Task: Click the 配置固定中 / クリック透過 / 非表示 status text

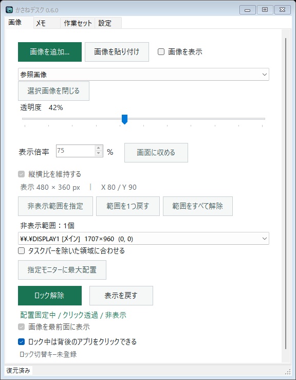Action: pos(73,315)
